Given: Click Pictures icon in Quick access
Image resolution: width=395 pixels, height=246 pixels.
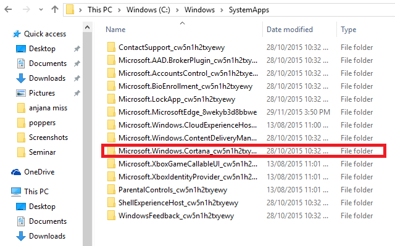Looking at the screenshot, I should click(x=21, y=93).
